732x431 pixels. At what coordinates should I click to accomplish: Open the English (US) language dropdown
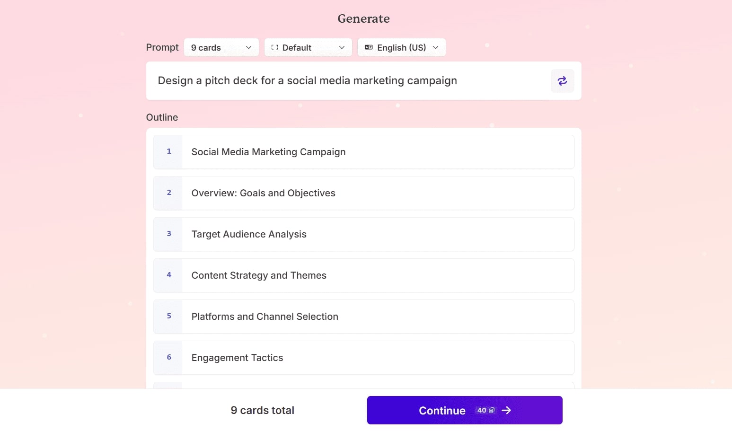click(x=401, y=47)
